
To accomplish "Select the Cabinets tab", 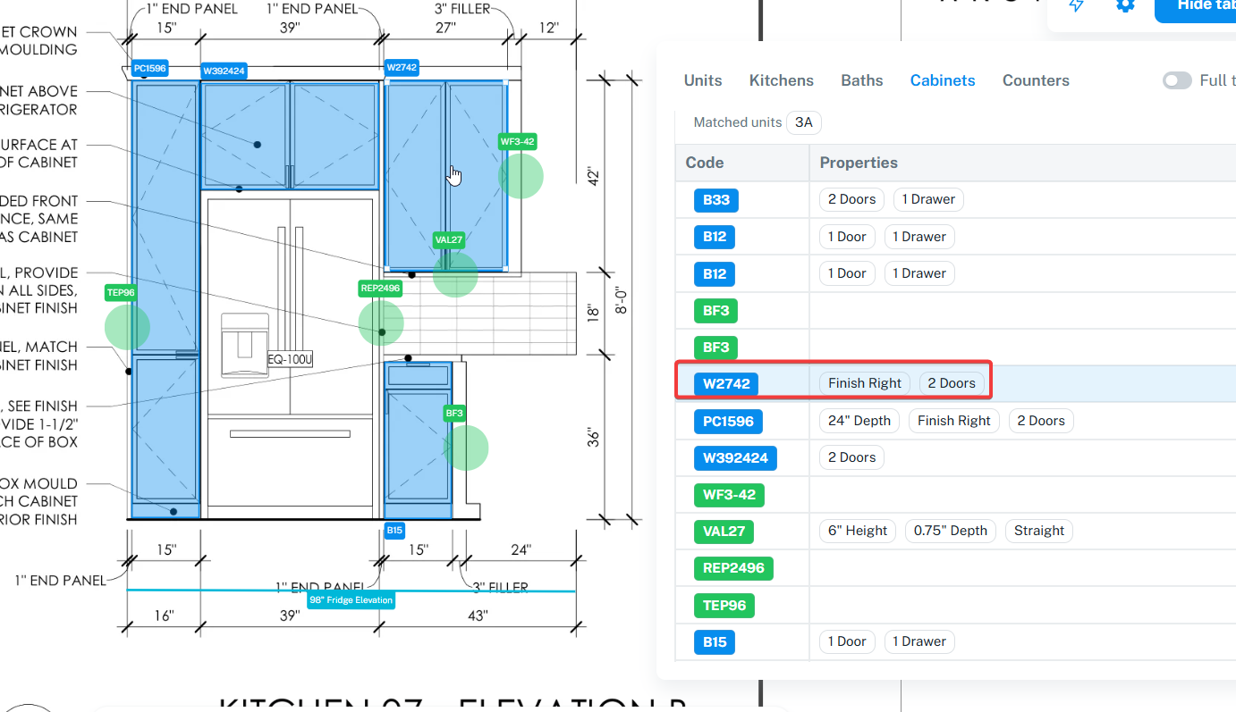I will pyautogui.click(x=943, y=80).
